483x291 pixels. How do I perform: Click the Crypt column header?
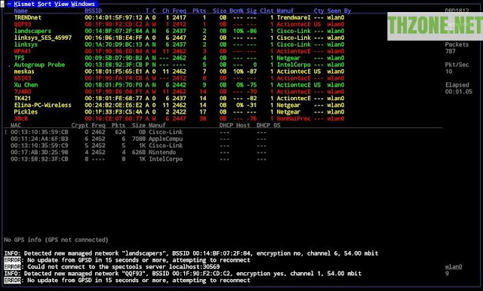click(80, 125)
